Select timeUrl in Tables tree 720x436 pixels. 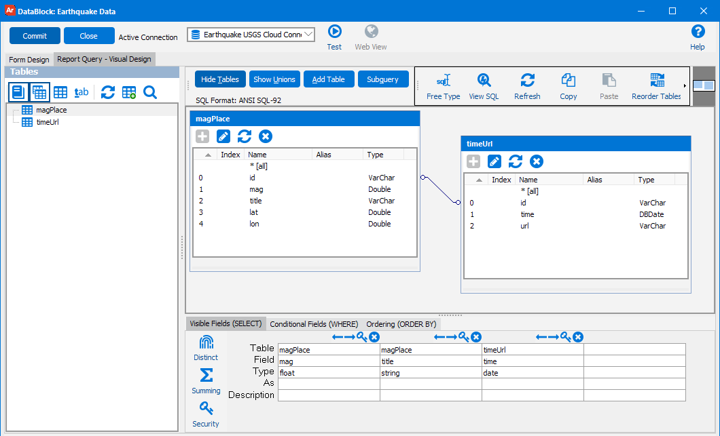48,122
